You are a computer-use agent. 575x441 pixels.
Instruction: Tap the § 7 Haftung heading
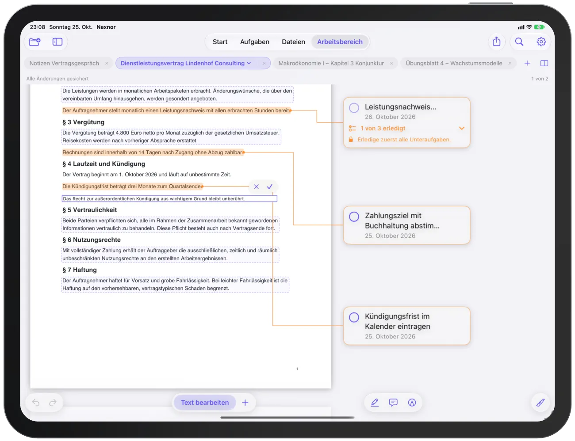(x=80, y=270)
